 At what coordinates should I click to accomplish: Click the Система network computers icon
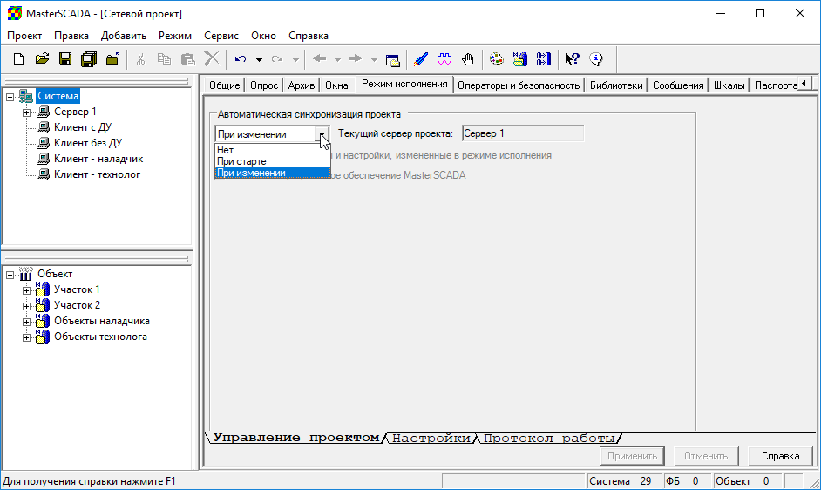click(x=25, y=96)
